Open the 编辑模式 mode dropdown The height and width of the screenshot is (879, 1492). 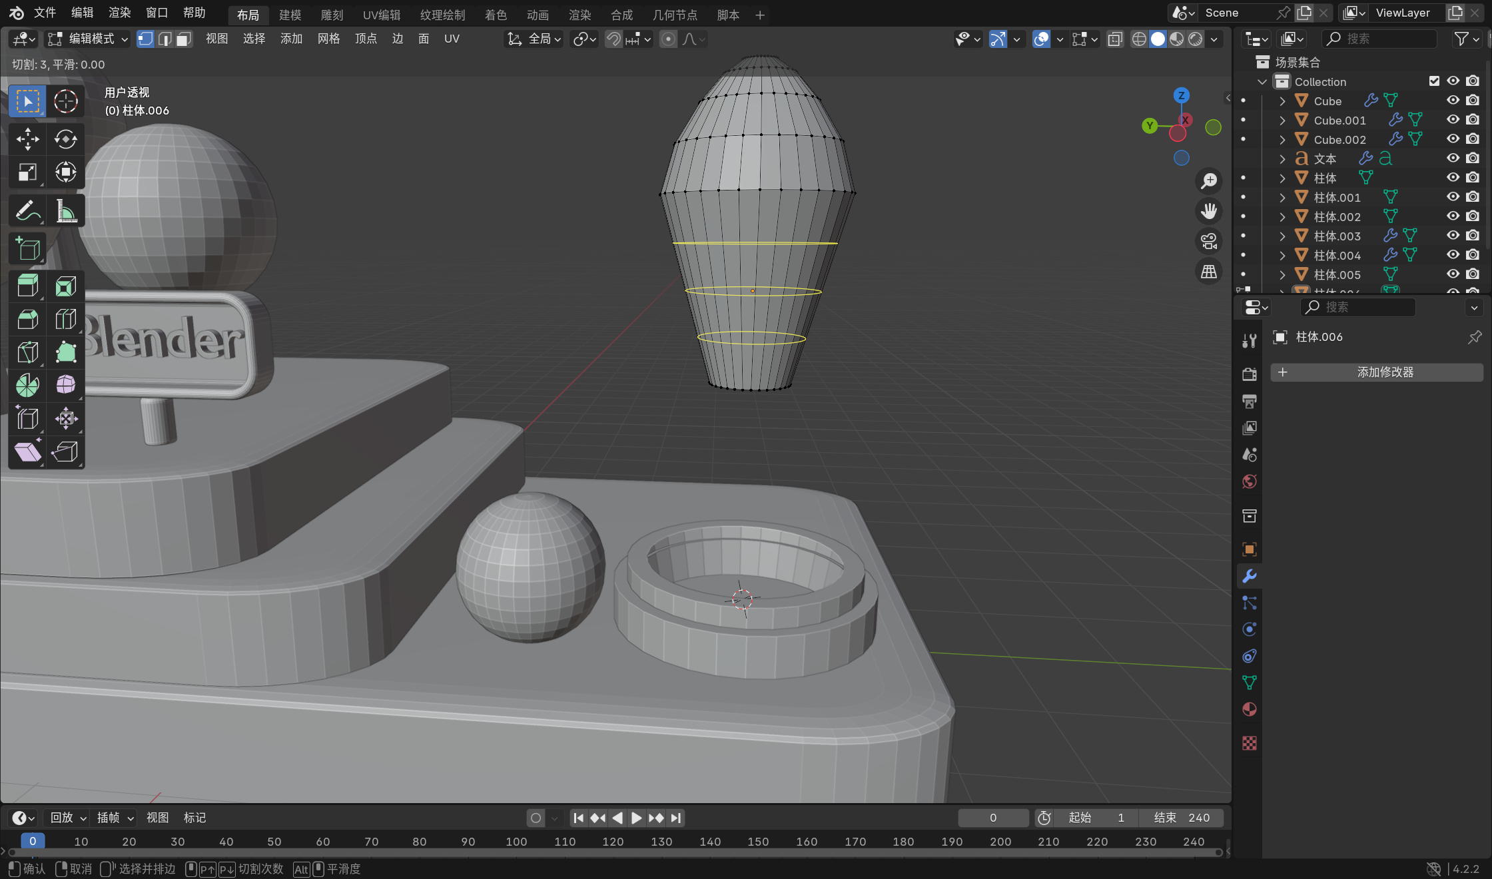pyautogui.click(x=88, y=39)
